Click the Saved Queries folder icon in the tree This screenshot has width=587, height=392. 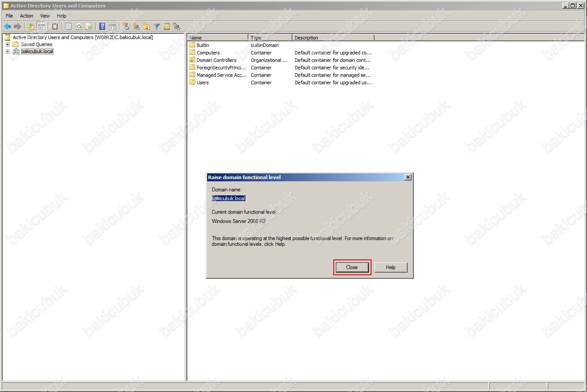coord(16,44)
